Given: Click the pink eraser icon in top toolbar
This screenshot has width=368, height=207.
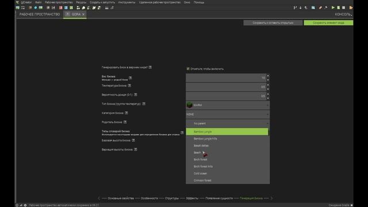Looking at the screenshot, I should pos(320,7).
